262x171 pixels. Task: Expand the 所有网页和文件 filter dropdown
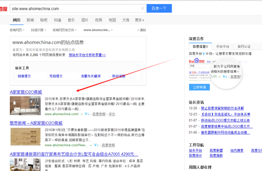pos(65,30)
